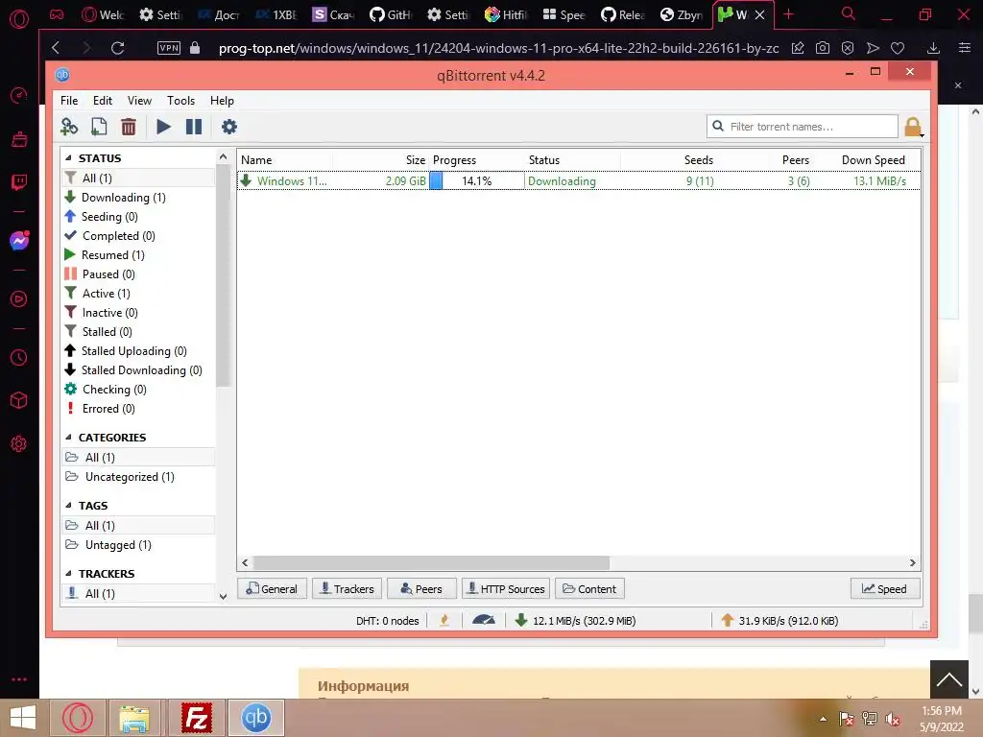Click the Opera reload page icon
983x737 pixels.
pyautogui.click(x=117, y=48)
